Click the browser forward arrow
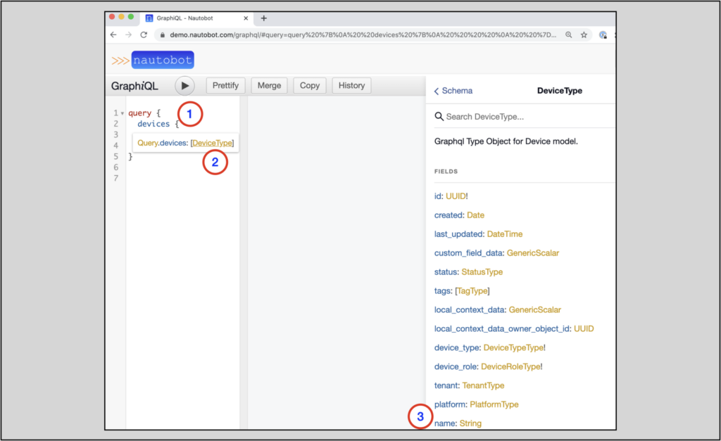721x441 pixels. coord(128,35)
